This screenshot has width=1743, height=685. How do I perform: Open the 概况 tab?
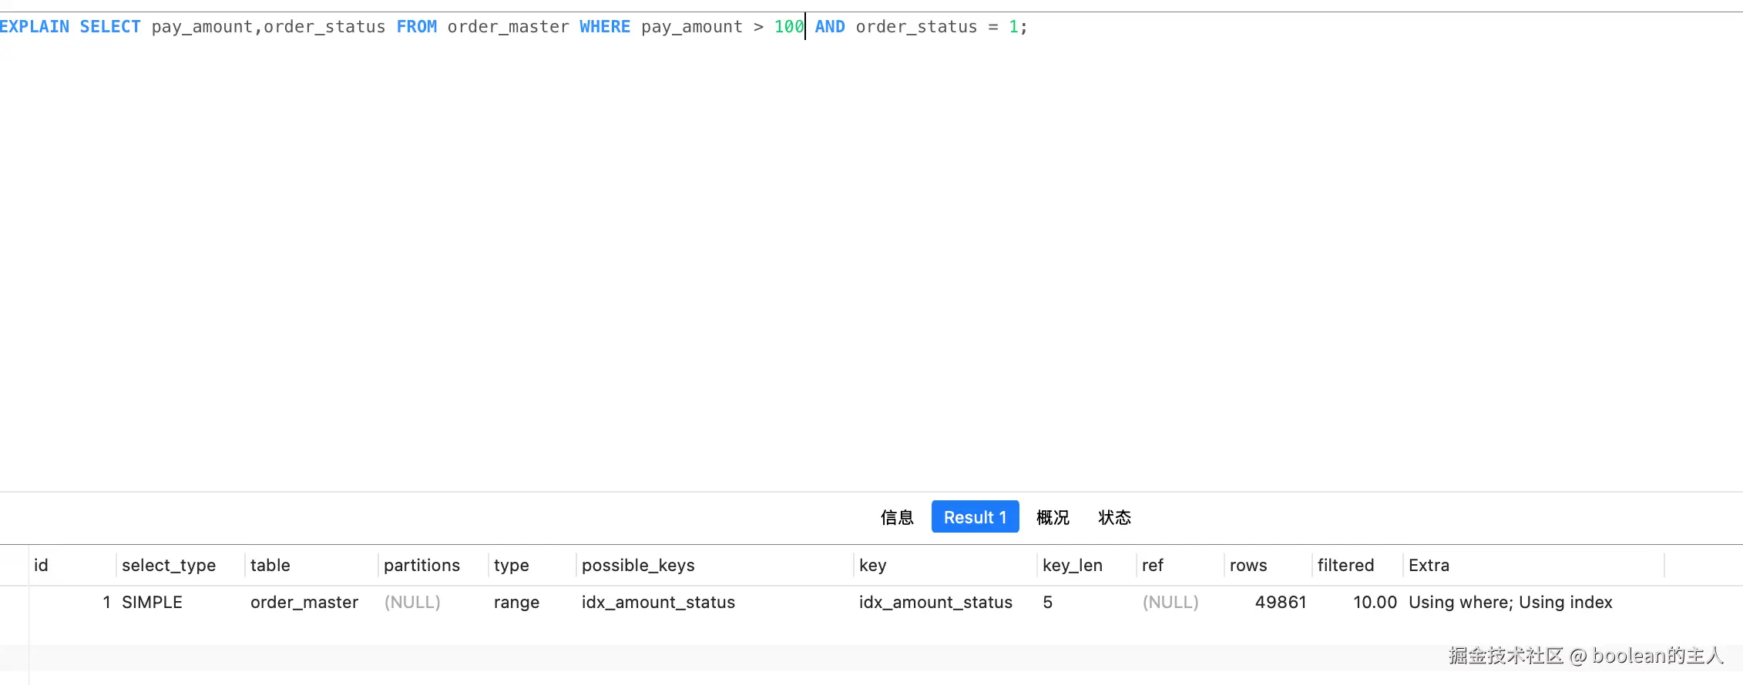tap(1053, 517)
